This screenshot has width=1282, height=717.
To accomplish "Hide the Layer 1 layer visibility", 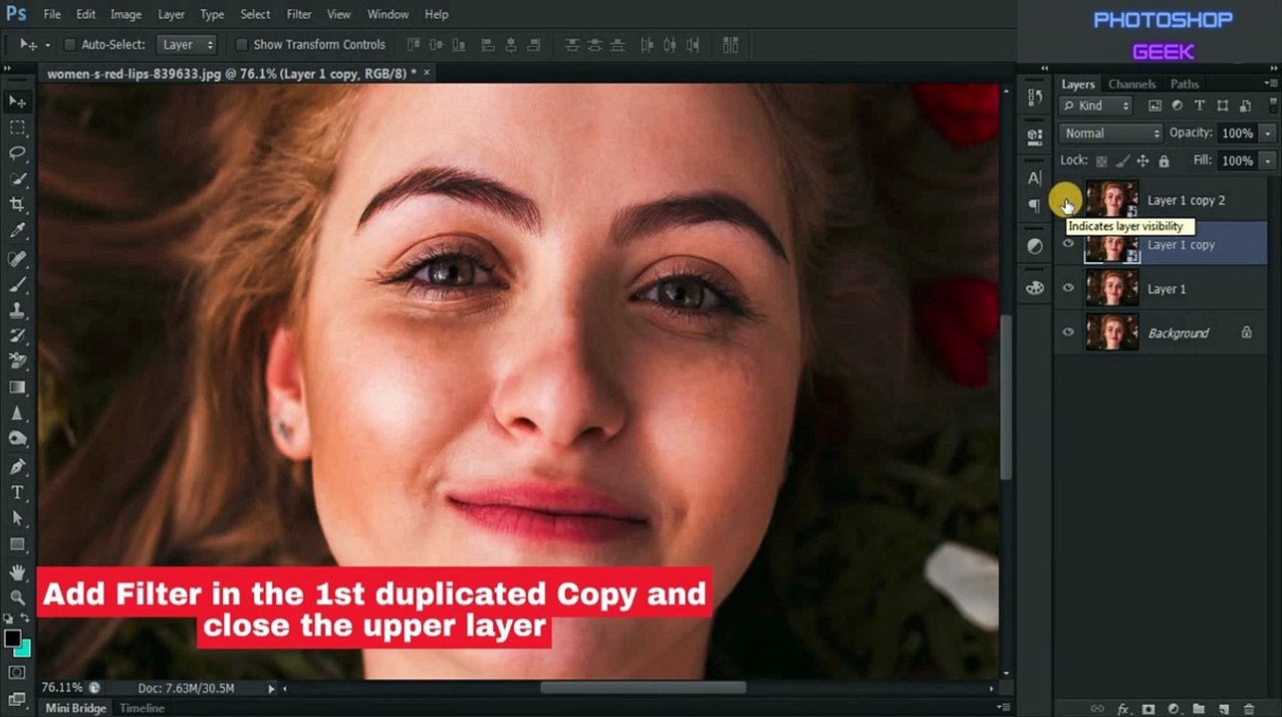I will click(1068, 289).
